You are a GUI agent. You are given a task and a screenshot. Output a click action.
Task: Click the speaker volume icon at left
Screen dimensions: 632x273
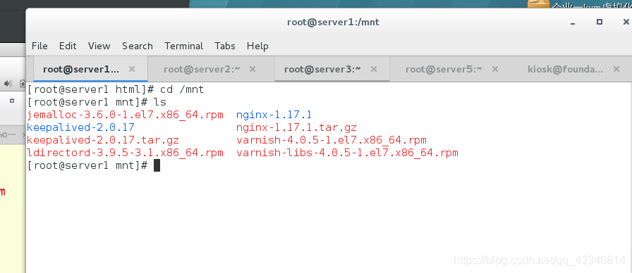(8, 84)
